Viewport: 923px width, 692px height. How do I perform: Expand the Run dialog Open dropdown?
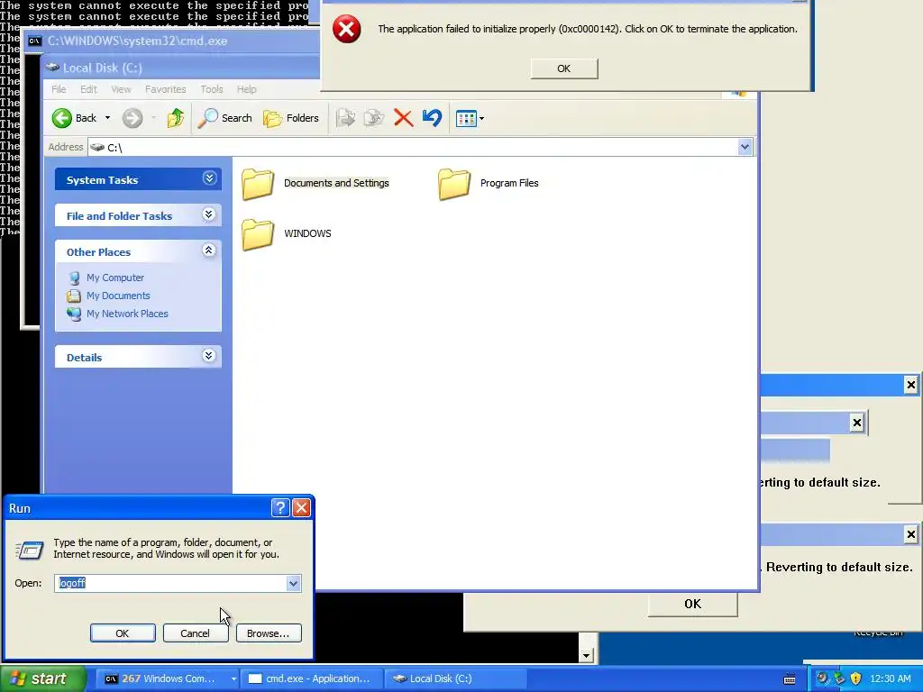[293, 583]
